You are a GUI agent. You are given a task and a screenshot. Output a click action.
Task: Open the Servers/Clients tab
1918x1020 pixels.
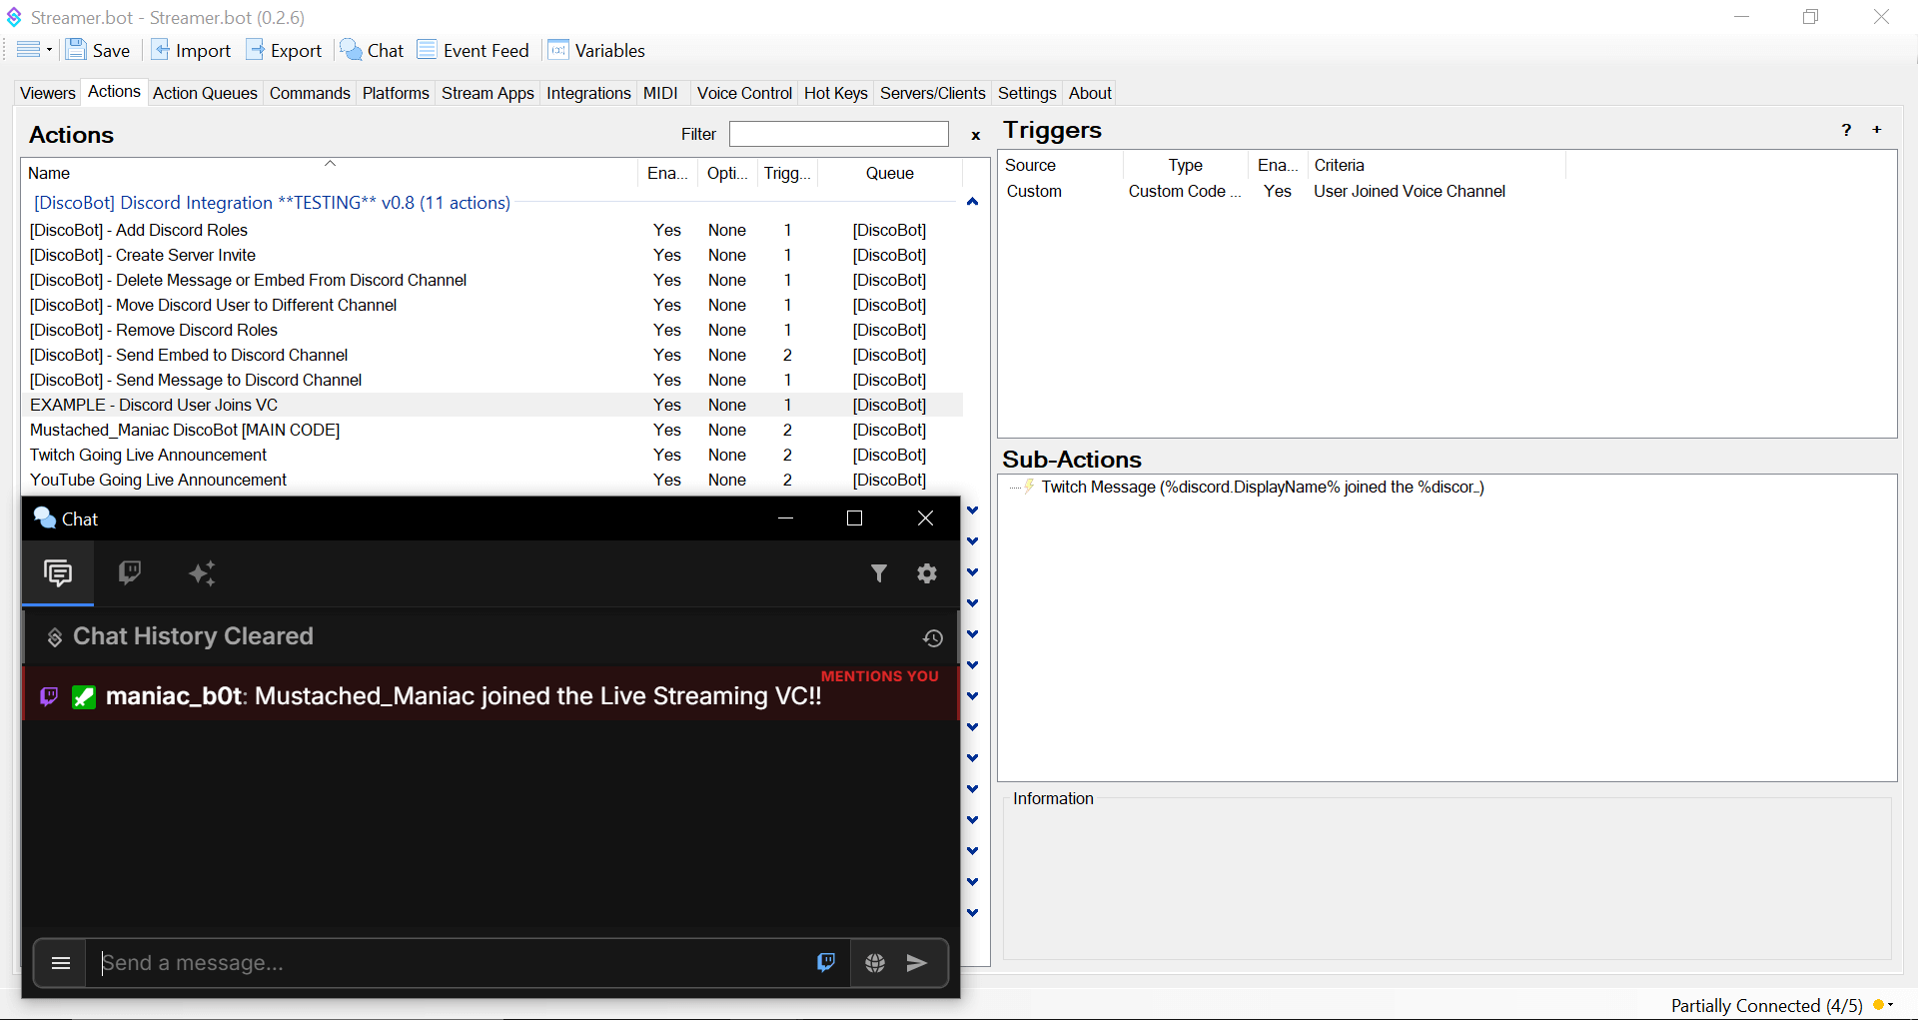[931, 93]
